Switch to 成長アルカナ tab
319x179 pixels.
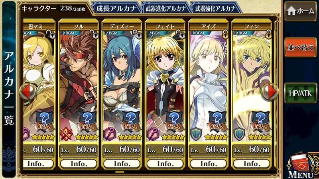point(116,8)
